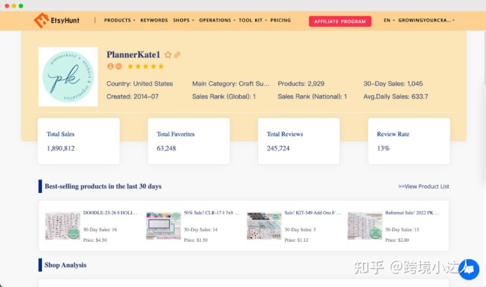The height and width of the screenshot is (287, 486).
Task: Click the Main Category: Craft Su... text
Action: [231, 84]
